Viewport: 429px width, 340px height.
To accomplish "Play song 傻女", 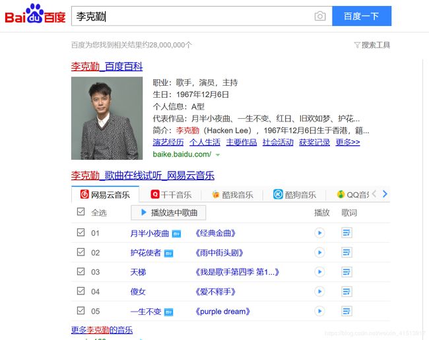I will pyautogui.click(x=319, y=291).
